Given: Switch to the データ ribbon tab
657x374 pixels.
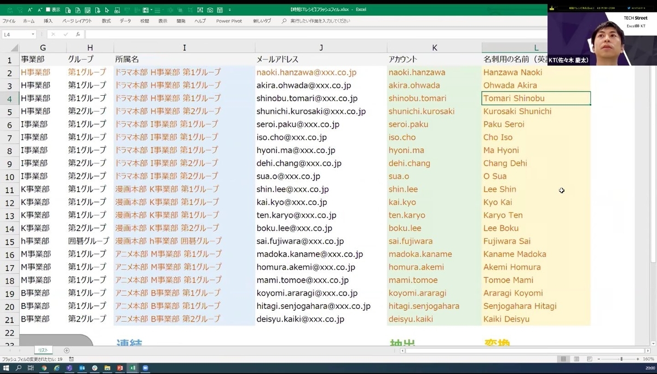Looking at the screenshot, I should [x=125, y=21].
